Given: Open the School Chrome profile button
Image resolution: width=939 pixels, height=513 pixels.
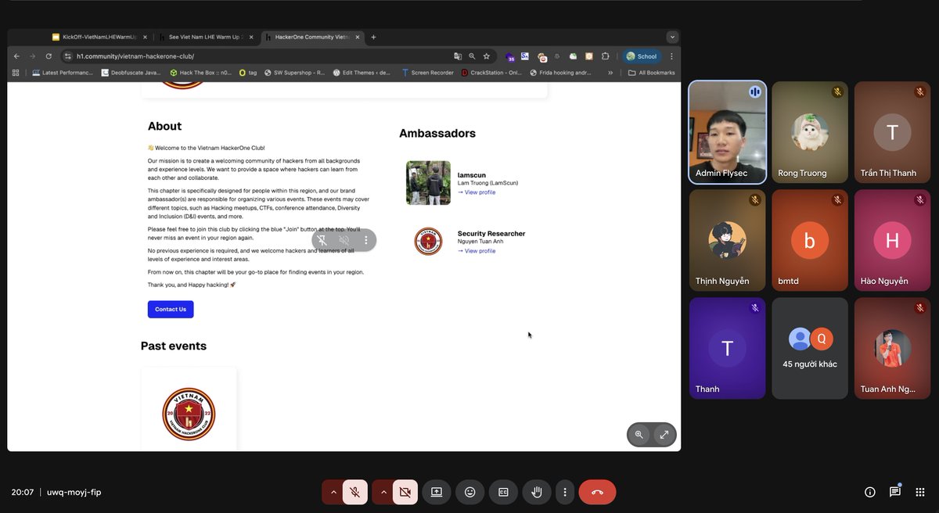Looking at the screenshot, I should pos(642,56).
